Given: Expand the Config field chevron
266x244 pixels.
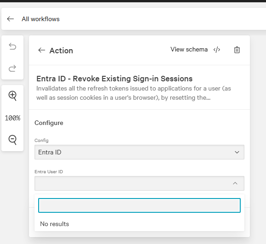Looking at the screenshot, I should click(237, 152).
